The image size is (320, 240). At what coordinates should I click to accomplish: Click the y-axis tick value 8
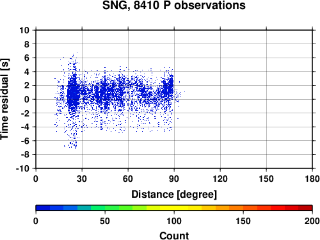point(27,44)
